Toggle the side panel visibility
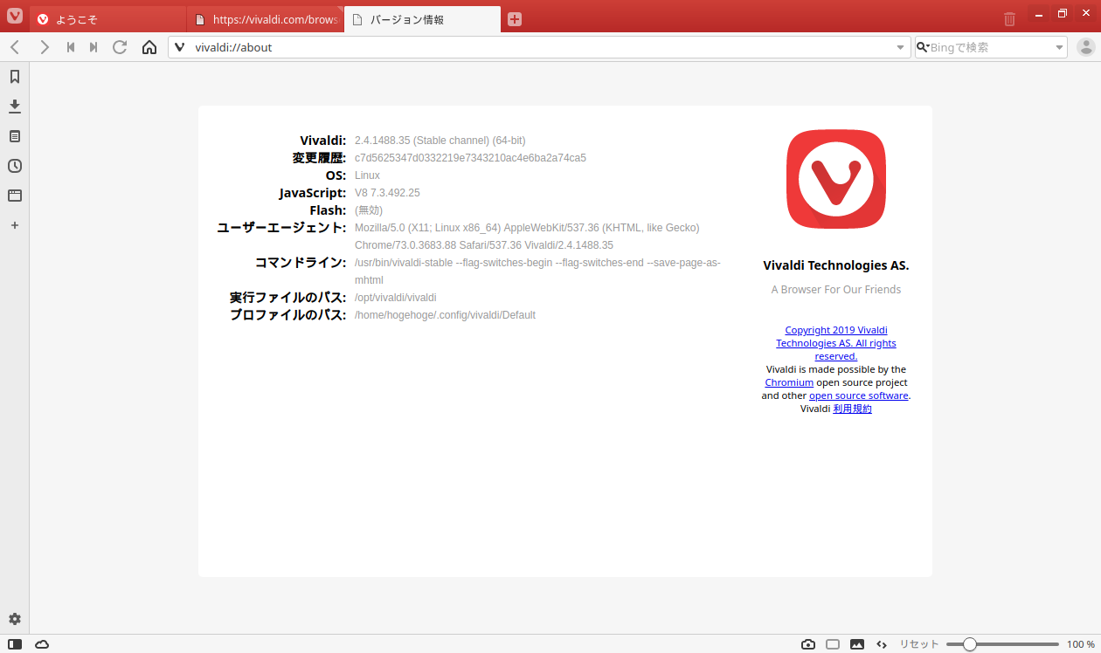 coord(15,644)
